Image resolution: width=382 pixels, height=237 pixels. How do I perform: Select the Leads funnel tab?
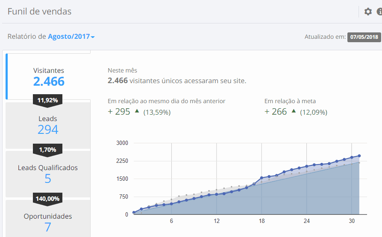pos(48,125)
